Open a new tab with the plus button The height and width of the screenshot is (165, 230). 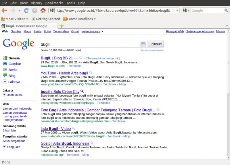click(x=62, y=26)
